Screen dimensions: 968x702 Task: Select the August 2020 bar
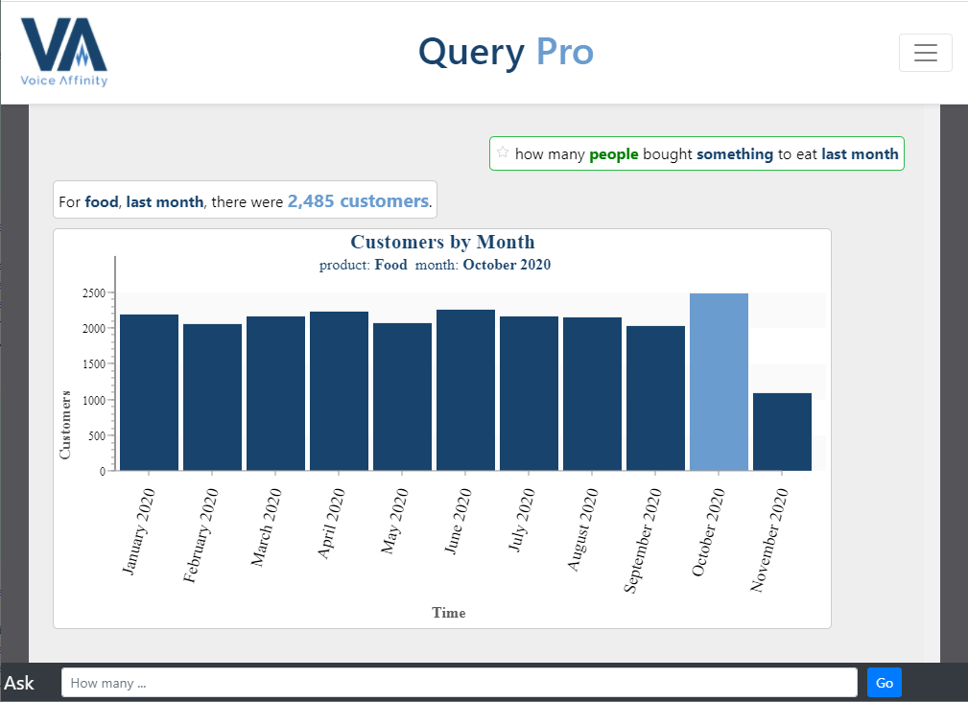point(592,394)
